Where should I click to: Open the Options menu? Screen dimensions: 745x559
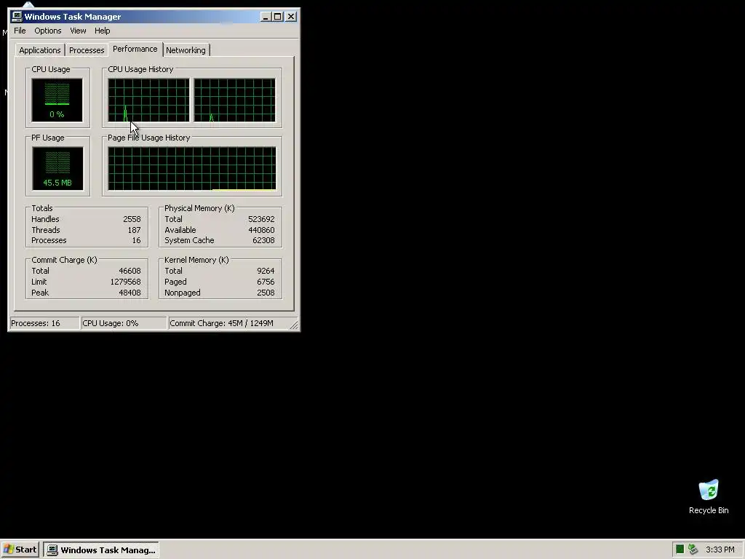(x=47, y=31)
